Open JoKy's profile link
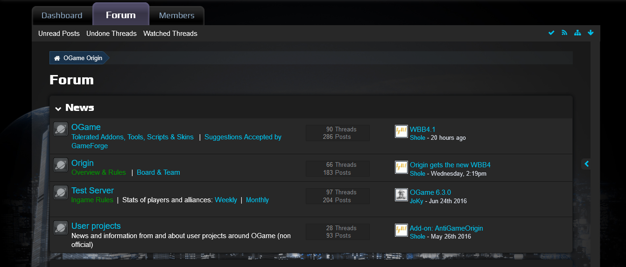 416,201
